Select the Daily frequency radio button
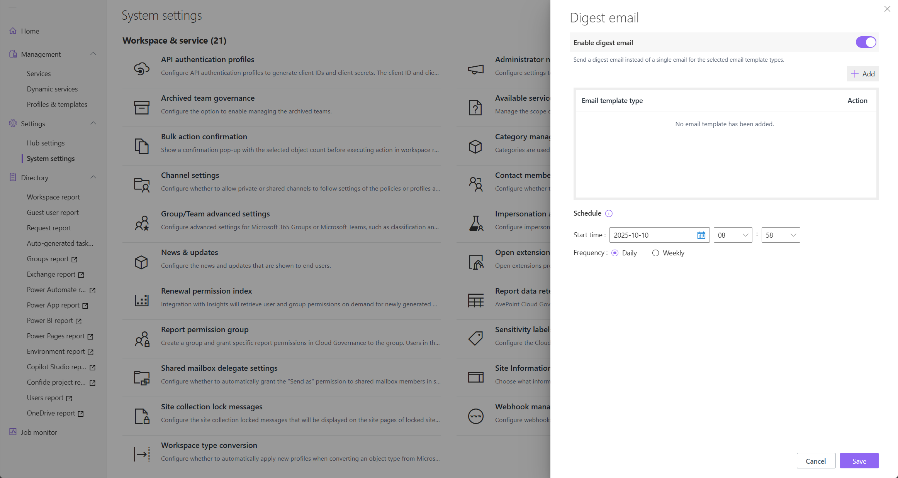 (615, 253)
